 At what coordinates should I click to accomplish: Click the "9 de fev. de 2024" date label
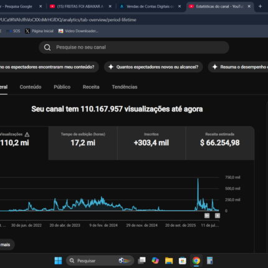(x=103, y=225)
